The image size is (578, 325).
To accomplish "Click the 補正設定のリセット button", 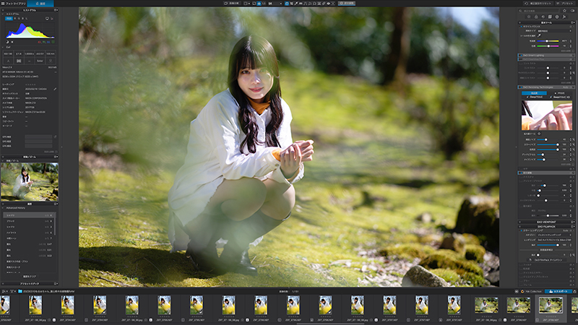I will point(538,4).
